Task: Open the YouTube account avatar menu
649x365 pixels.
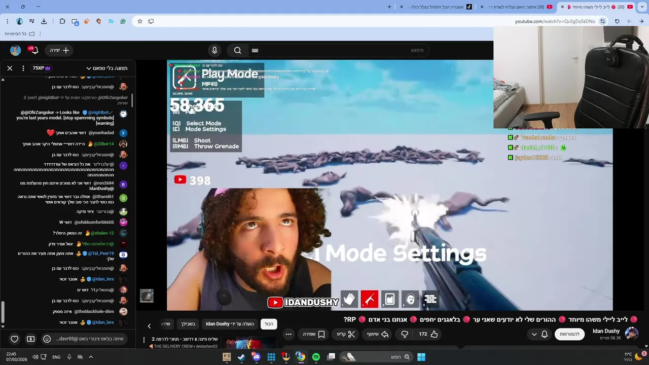Action: coord(16,50)
